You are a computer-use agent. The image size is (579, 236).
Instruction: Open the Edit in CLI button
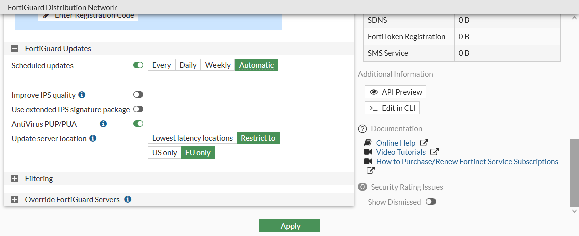392,108
